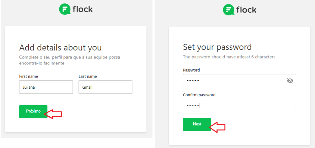315x148 pixels.
Task: Click the red arrow pointing at Next
Action: pyautogui.click(x=217, y=127)
